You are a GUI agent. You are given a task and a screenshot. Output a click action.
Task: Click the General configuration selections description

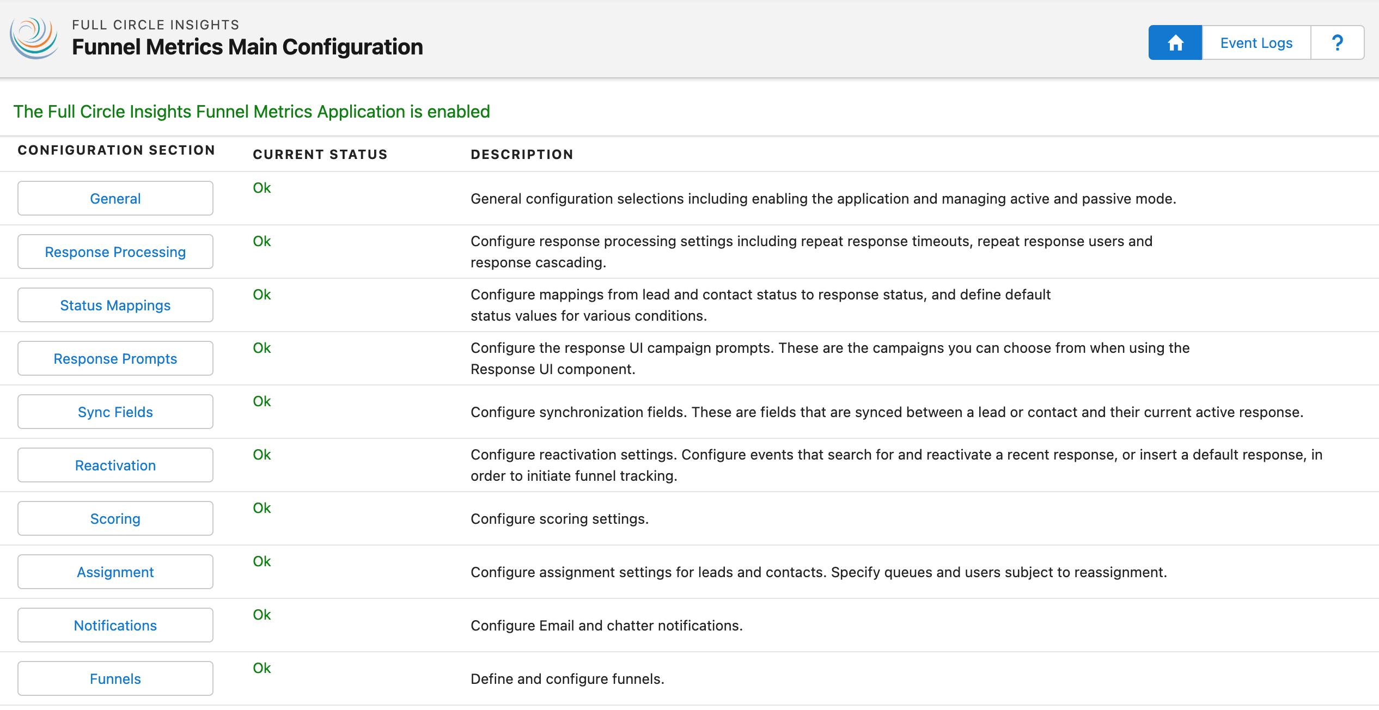coord(823,199)
